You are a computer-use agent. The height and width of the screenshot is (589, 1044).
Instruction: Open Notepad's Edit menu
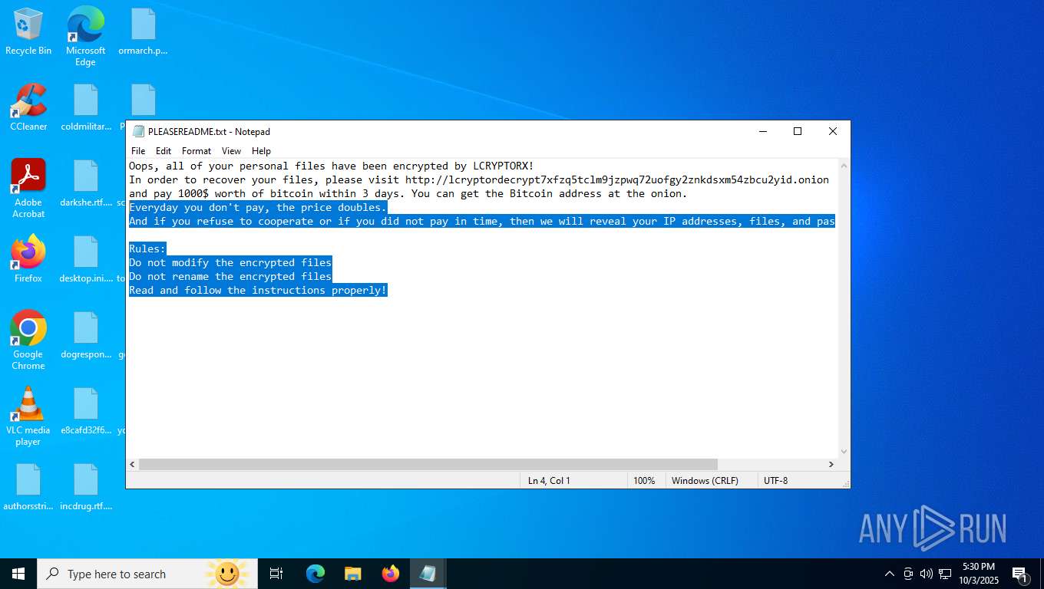point(164,151)
